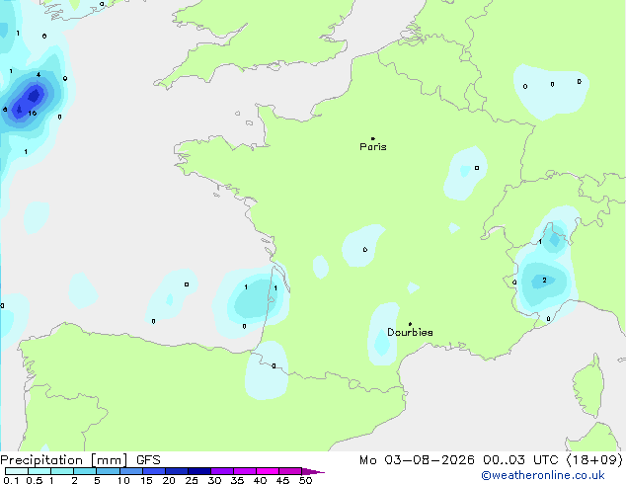Image resolution: width=626 pixels, height=484 pixels.
Task: Click the Dourbies city label
Action: (x=410, y=332)
